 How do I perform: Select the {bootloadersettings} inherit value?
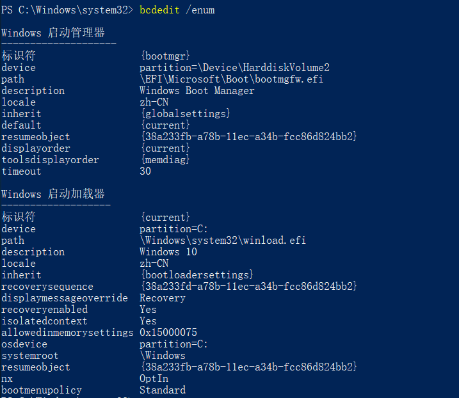point(197,275)
